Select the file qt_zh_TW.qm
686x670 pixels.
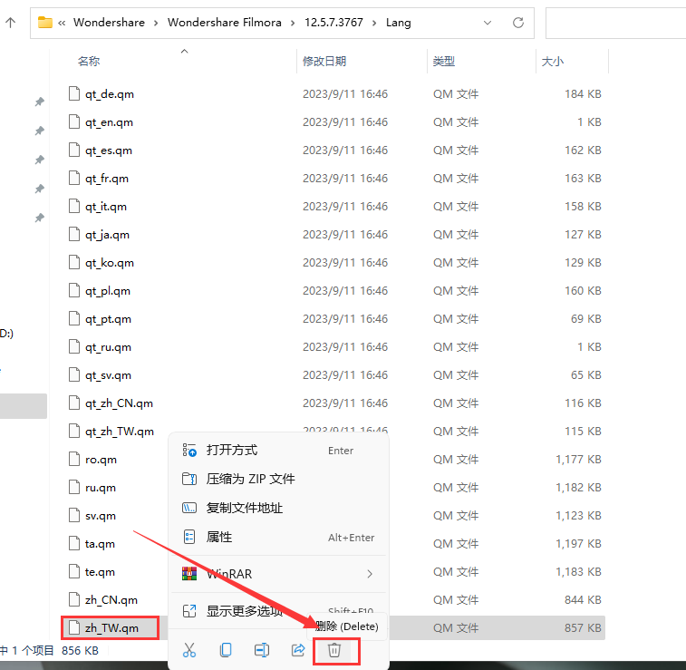click(120, 432)
